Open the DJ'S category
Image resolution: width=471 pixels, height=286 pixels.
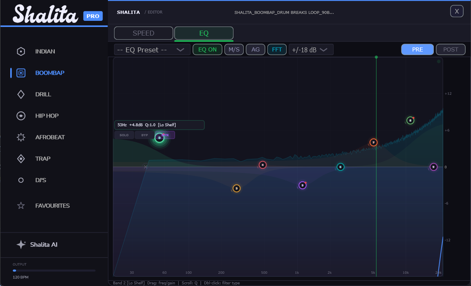click(x=40, y=180)
